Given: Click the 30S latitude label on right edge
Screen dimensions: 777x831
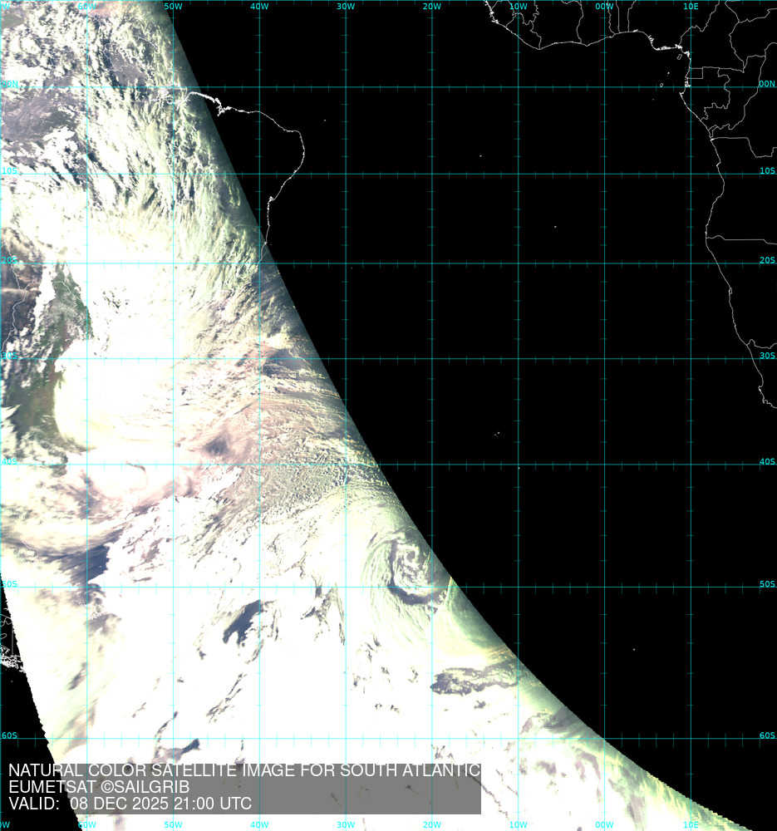Looking at the screenshot, I should [x=766, y=356].
